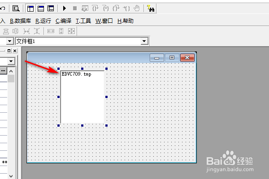
Task: Minimize the designer form window
Action: pyautogui.click(x=157, y=58)
